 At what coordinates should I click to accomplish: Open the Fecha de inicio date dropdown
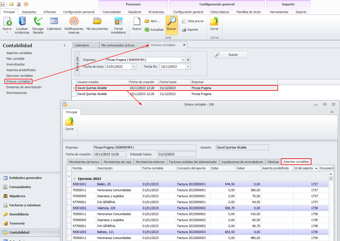tap(134, 67)
